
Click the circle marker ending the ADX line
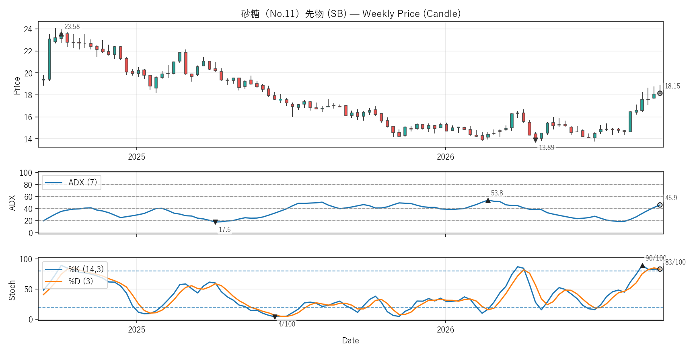[660, 205]
